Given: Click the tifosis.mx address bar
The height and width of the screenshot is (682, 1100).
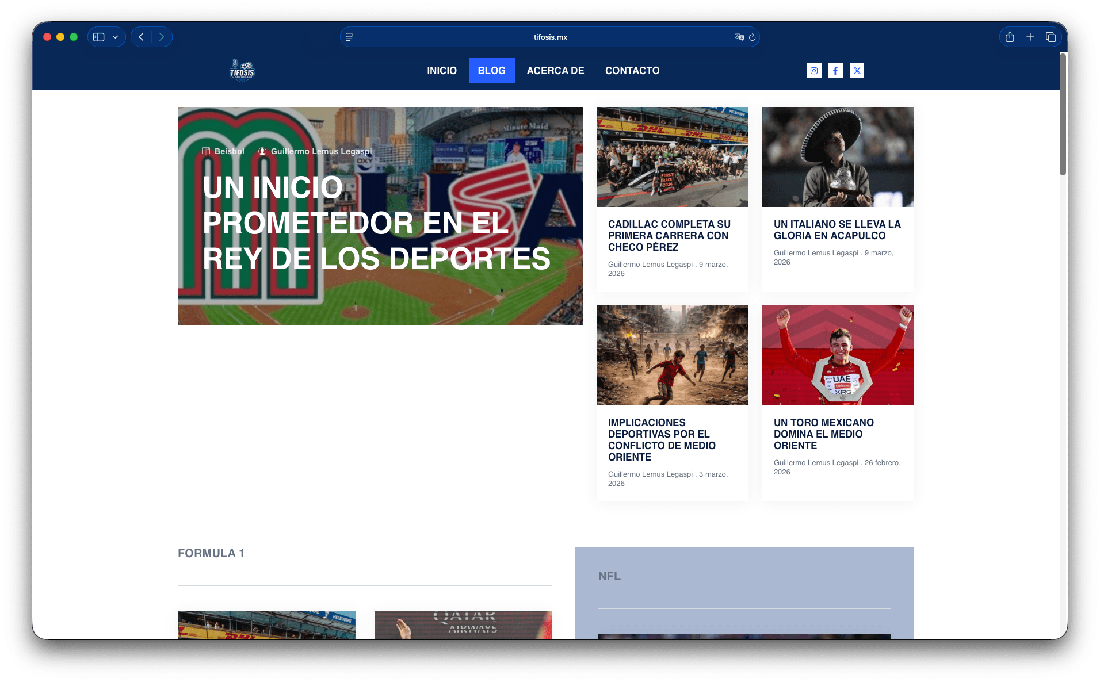Looking at the screenshot, I should pos(550,37).
